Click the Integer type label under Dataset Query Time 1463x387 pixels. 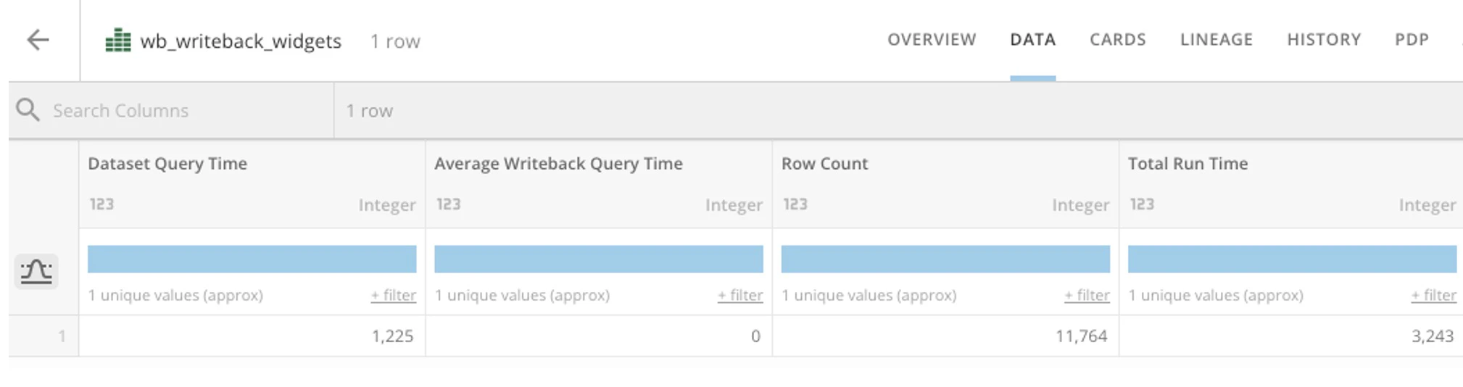(387, 205)
